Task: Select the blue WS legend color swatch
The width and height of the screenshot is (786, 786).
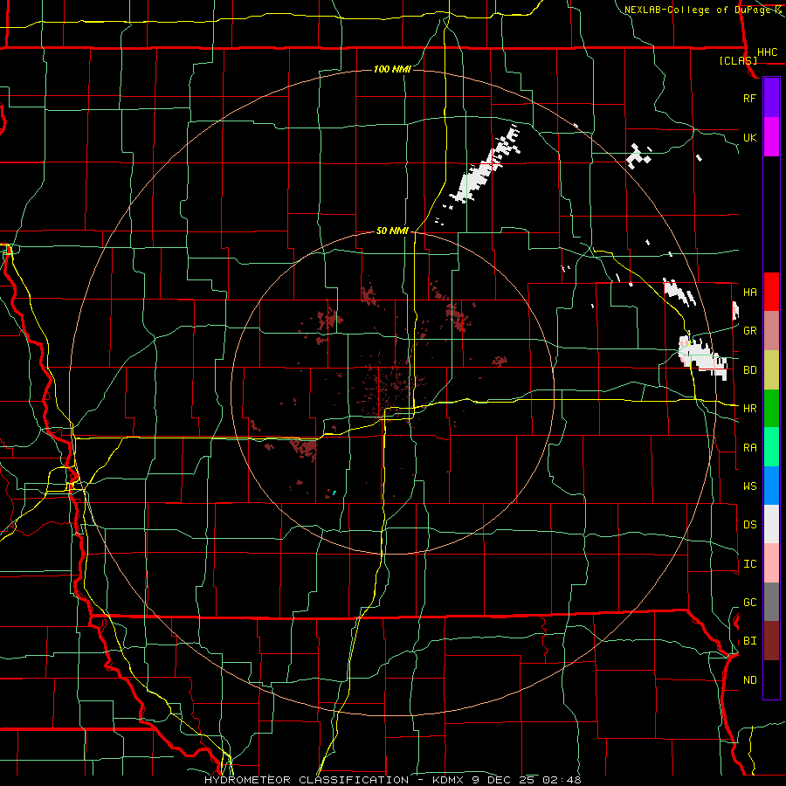Action: 771,486
